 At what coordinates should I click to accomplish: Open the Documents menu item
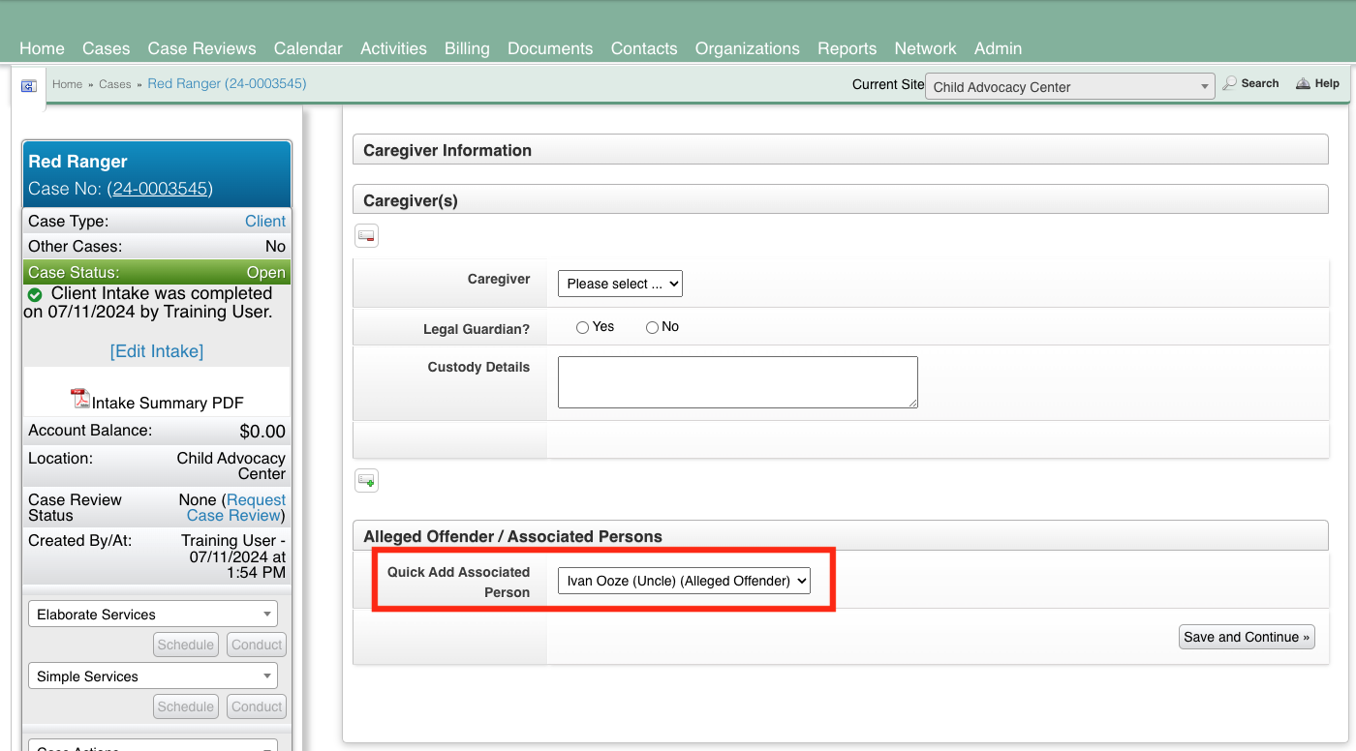(550, 48)
